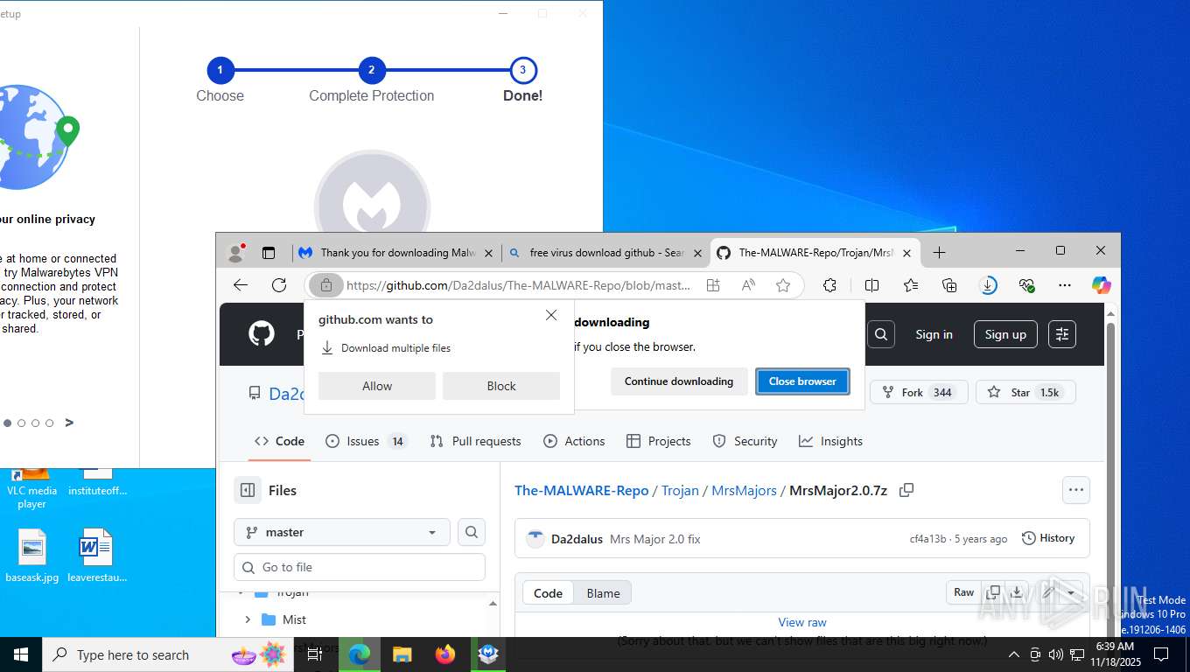The width and height of the screenshot is (1190, 672).
Task: Switch to free virus download github tab
Action: (606, 253)
